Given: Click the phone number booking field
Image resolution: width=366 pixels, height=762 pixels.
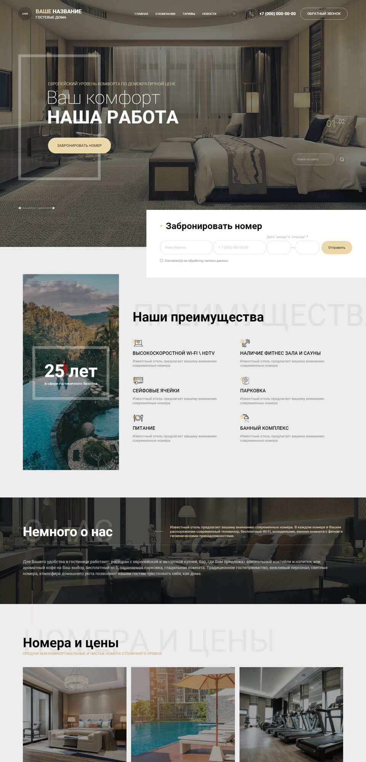Looking at the screenshot, I should click(239, 248).
